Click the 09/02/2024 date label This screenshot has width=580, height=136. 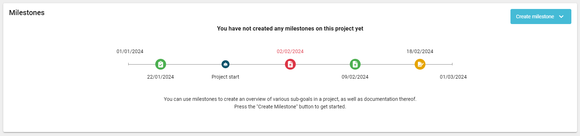(355, 77)
